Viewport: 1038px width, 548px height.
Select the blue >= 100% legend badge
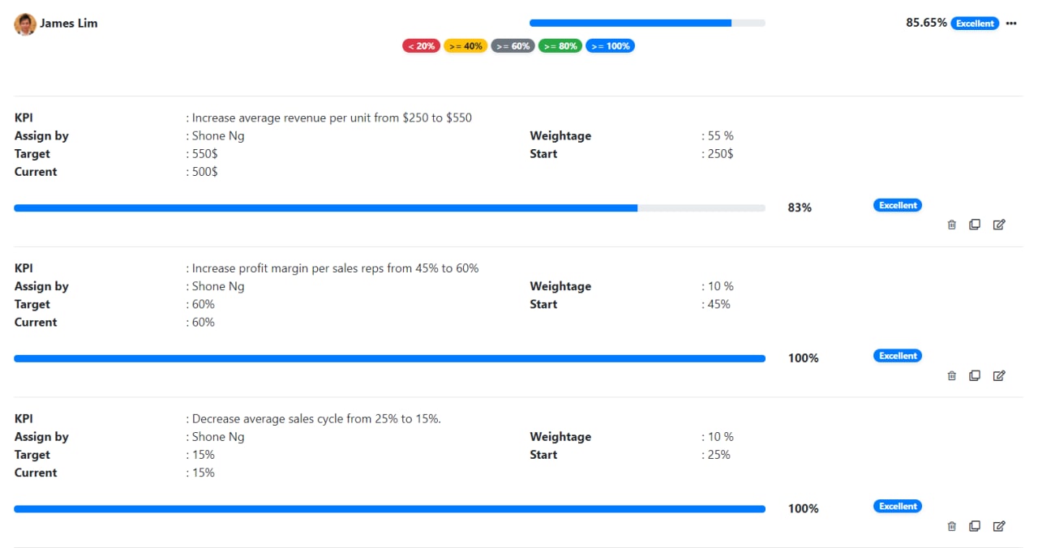pyautogui.click(x=610, y=46)
